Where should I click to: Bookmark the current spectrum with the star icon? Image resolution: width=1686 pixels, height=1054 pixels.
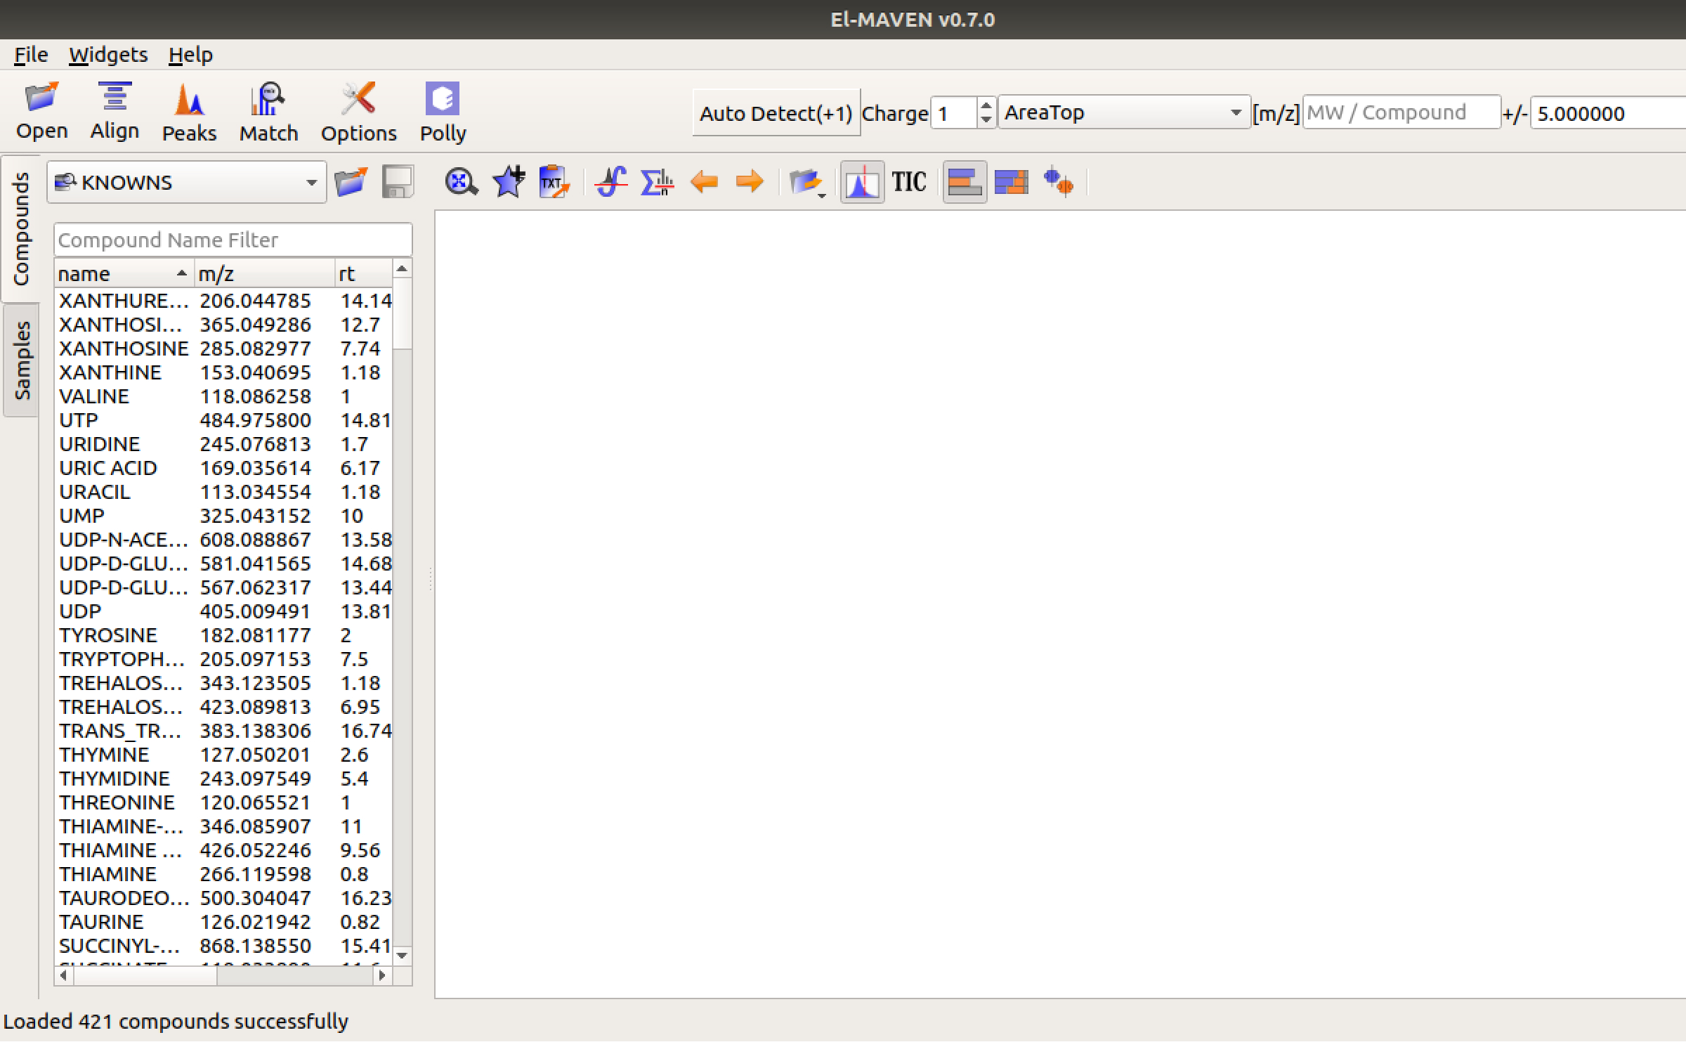[x=507, y=182]
